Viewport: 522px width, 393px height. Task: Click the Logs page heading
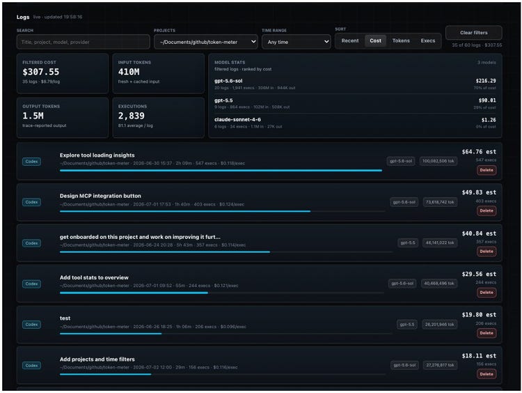tap(23, 17)
